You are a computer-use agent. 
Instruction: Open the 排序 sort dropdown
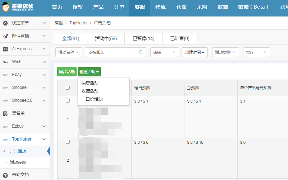coord(256,52)
